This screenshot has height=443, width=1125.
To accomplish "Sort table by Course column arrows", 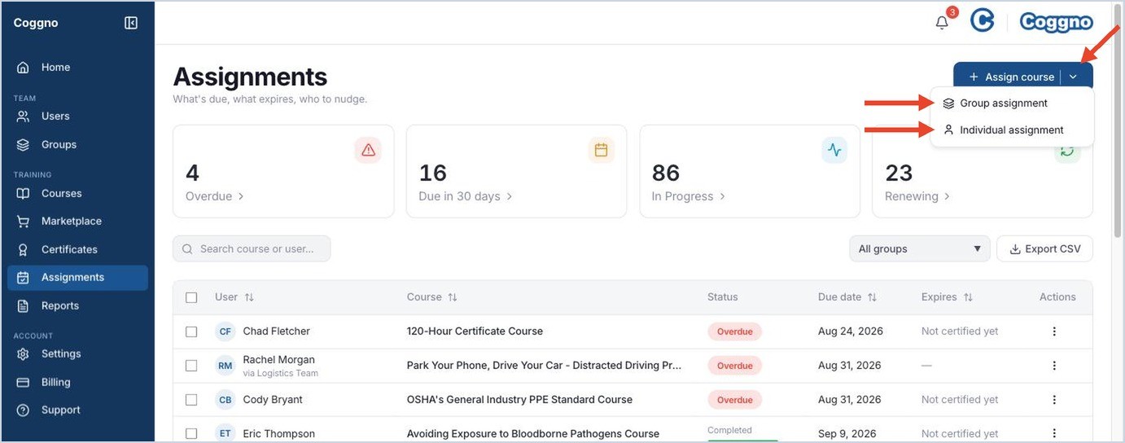I will (x=453, y=297).
